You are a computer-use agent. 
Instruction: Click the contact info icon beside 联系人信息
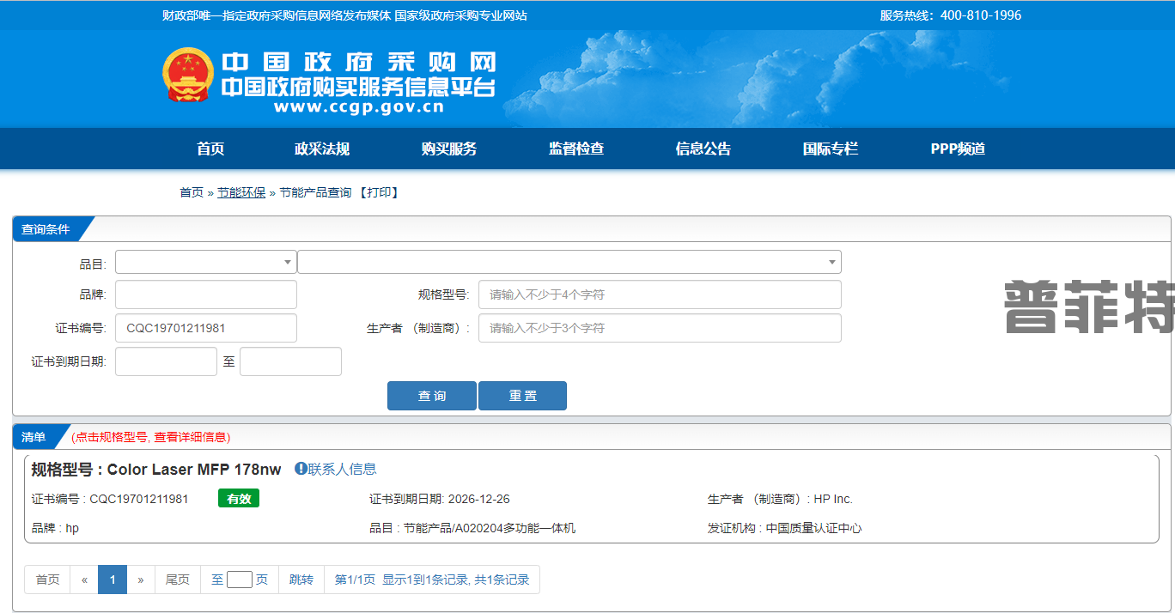pos(301,469)
